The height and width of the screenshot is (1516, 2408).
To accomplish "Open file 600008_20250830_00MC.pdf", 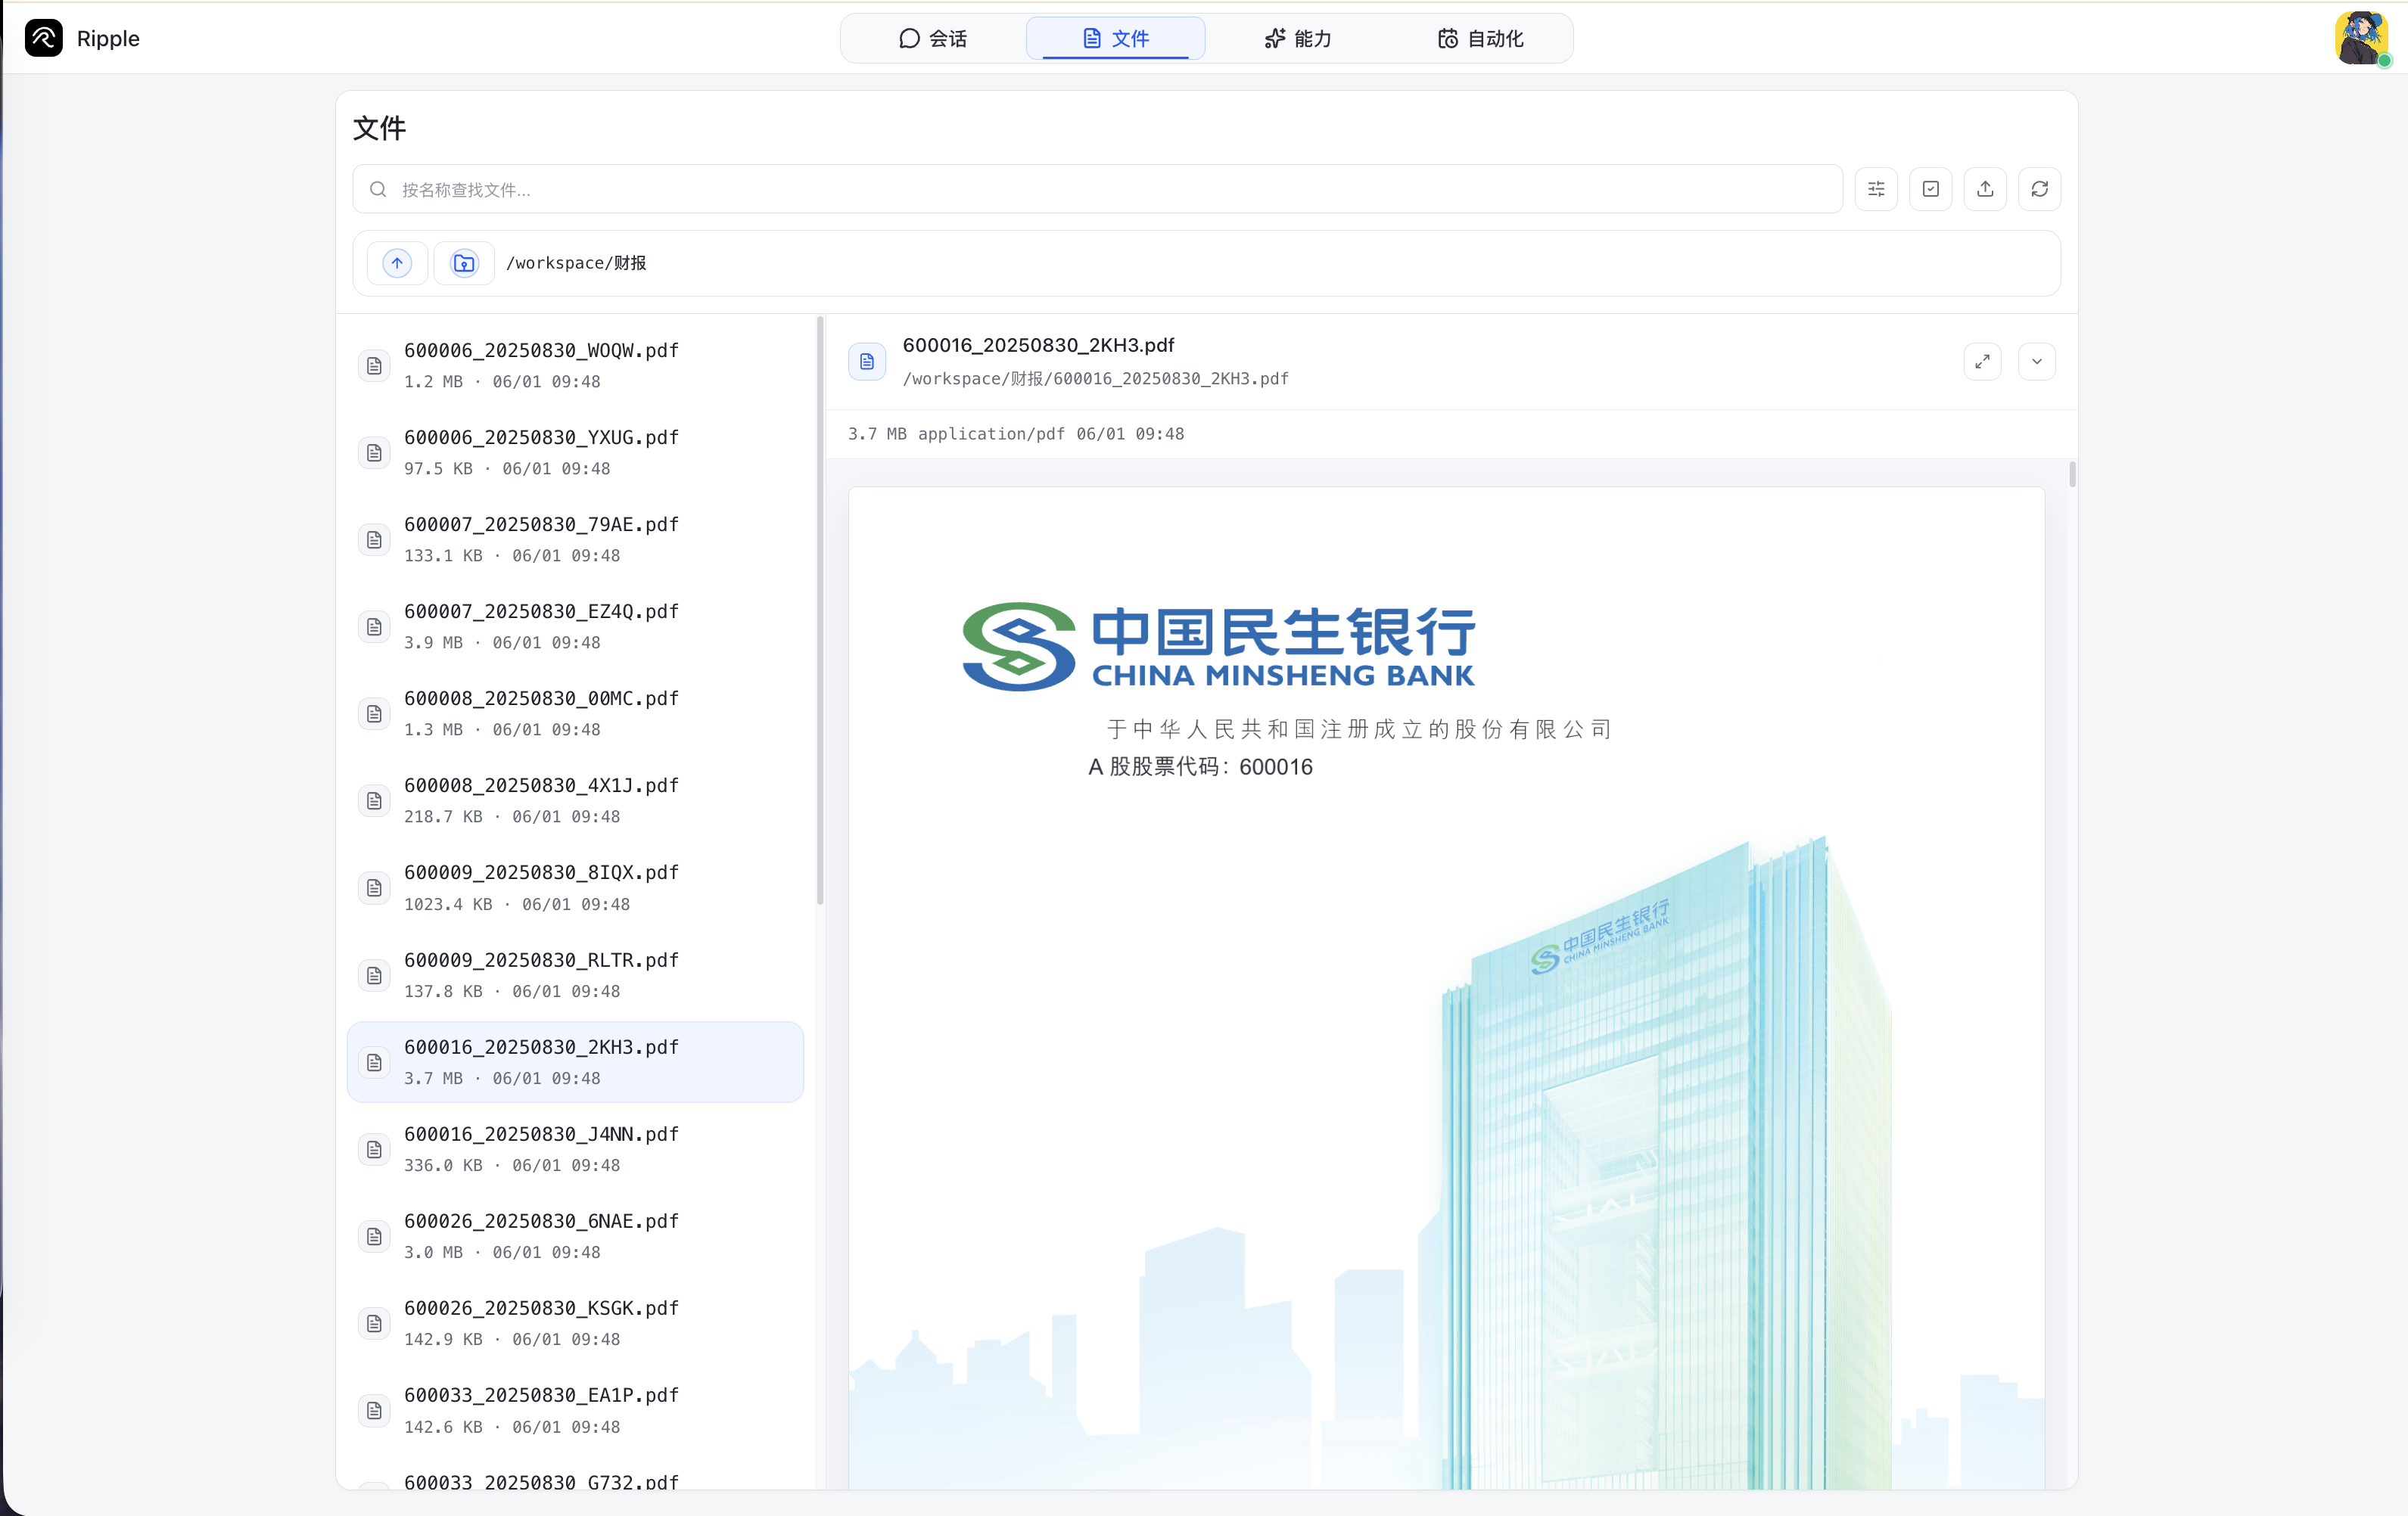I will [x=575, y=713].
